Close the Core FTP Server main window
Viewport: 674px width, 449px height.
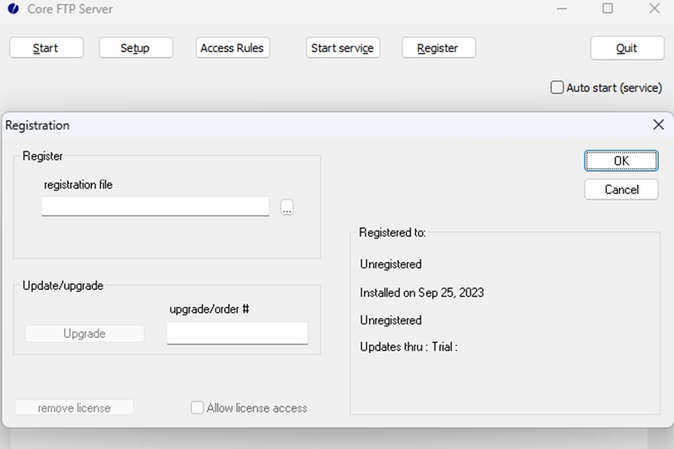click(655, 8)
